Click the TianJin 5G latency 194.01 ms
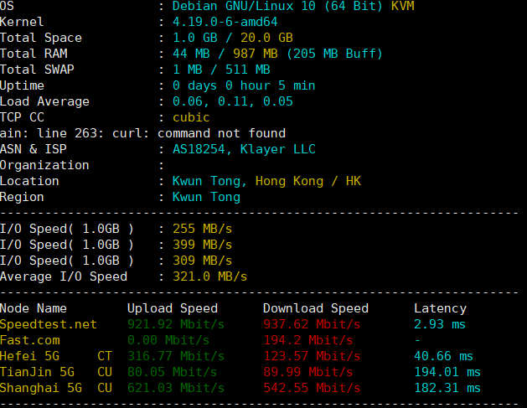 (x=447, y=372)
